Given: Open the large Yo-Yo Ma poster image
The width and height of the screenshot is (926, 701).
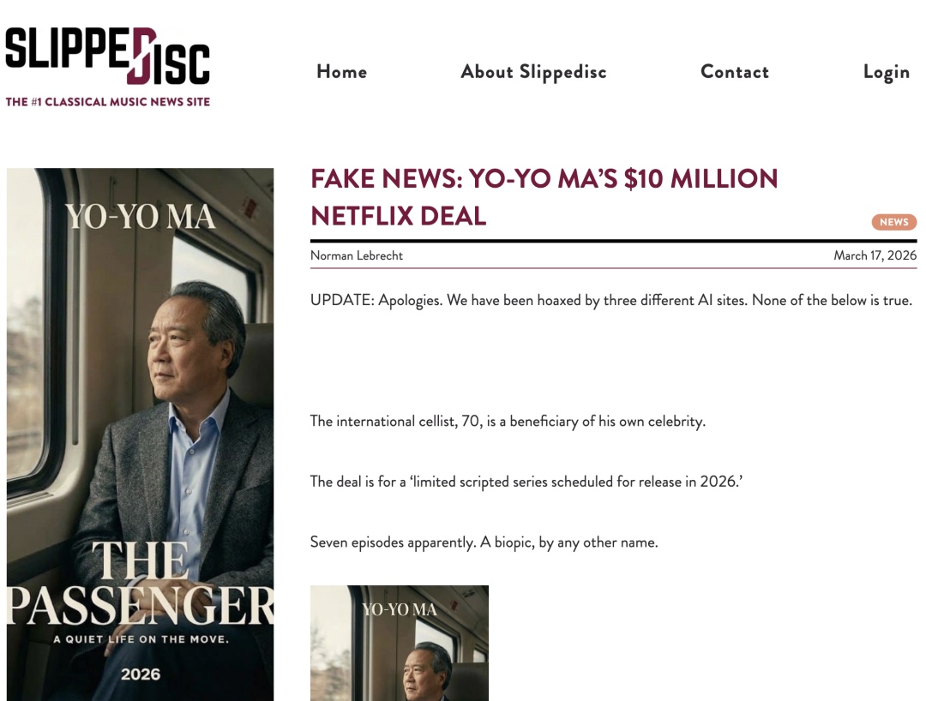Looking at the screenshot, I should pos(141,386).
